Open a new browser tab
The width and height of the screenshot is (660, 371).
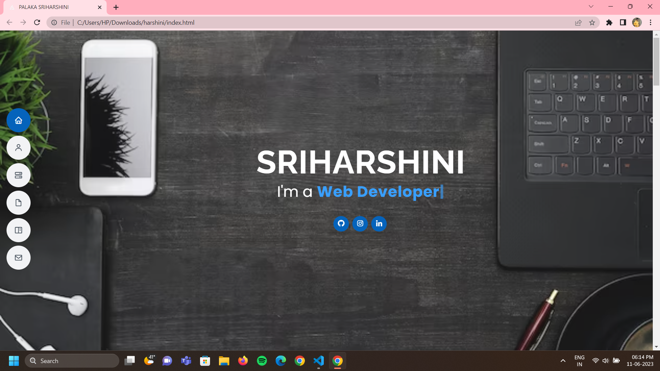click(x=116, y=7)
